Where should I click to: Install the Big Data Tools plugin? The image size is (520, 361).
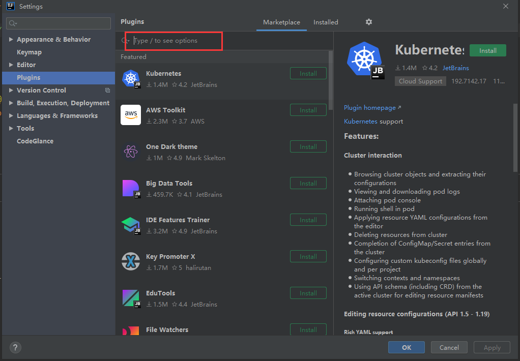[x=308, y=184]
